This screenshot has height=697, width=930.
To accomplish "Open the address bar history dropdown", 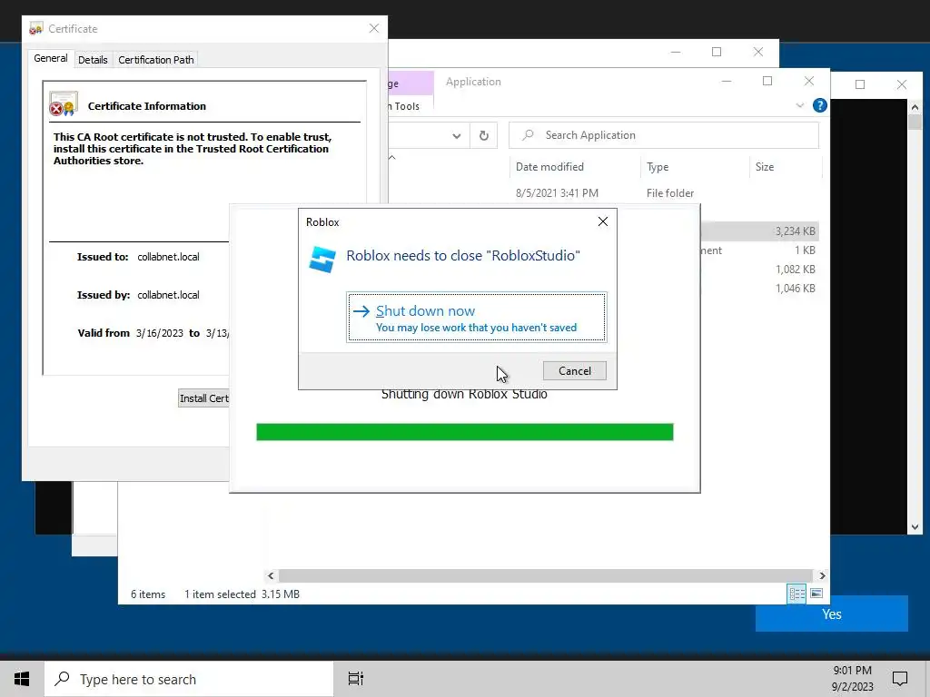I will coord(456,136).
